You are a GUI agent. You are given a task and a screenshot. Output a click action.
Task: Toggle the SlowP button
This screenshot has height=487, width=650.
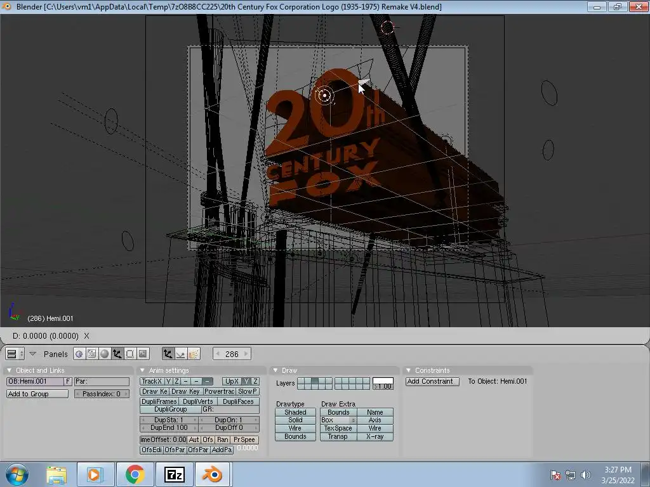tap(248, 391)
